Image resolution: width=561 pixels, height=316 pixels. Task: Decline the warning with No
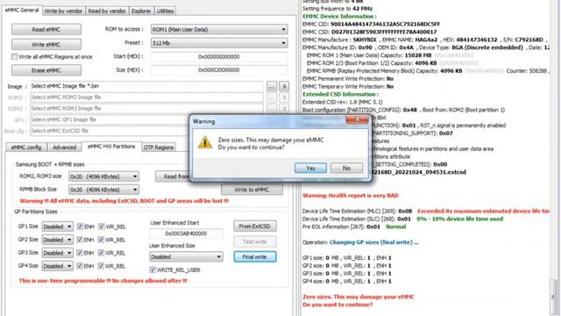(346, 168)
